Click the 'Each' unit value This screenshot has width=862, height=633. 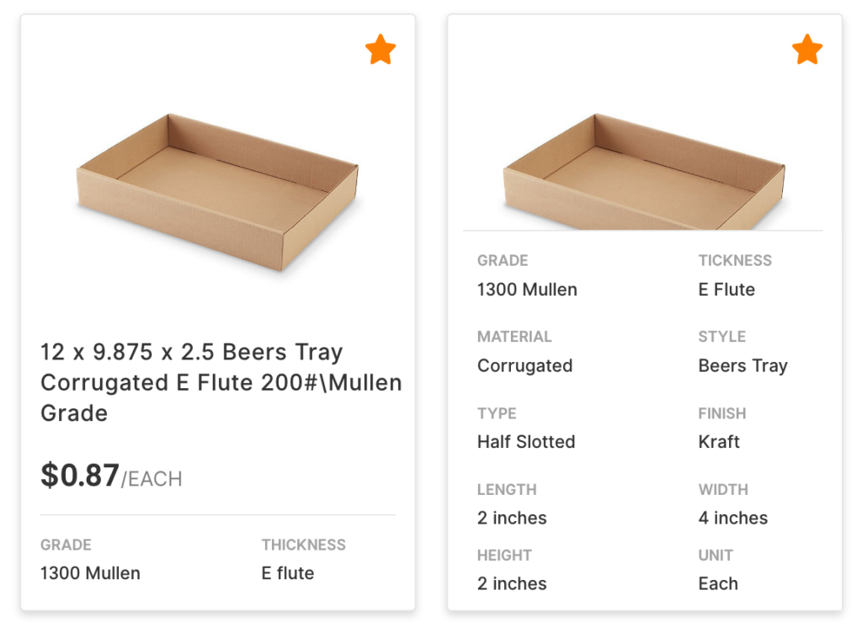(x=718, y=583)
